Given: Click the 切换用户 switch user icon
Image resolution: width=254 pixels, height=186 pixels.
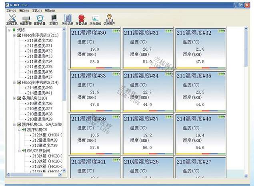Looking at the screenshot, I should pyautogui.click(x=109, y=19).
